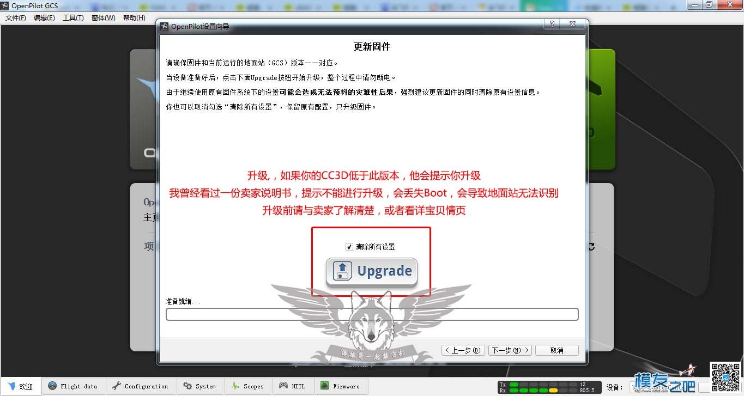The width and height of the screenshot is (744, 396).
Task: Click the firmware upload progress bar
Action: [372, 314]
